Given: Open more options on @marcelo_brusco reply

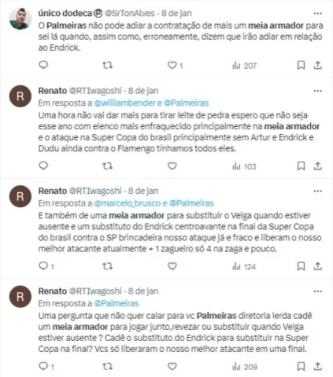Looking at the screenshot, I should [x=317, y=191].
